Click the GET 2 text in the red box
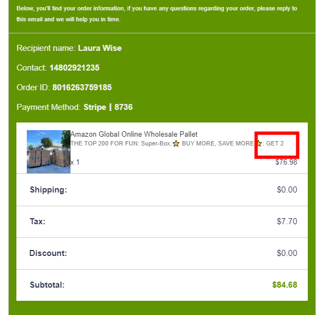The image size is (328, 315). pyautogui.click(x=275, y=144)
